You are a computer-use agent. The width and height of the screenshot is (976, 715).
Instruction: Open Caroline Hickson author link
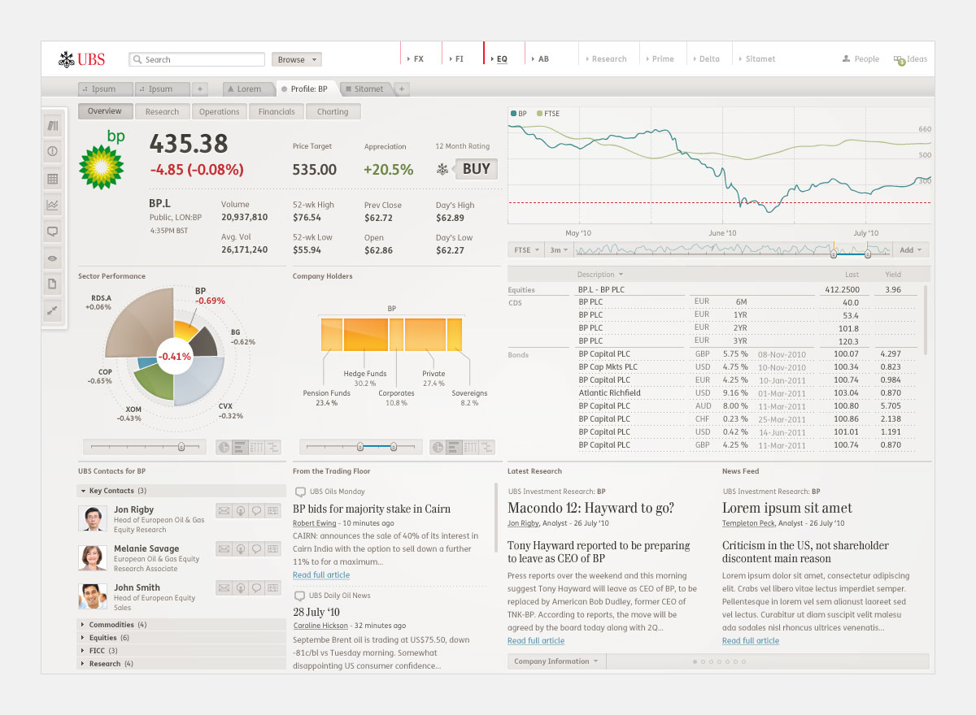tap(320, 626)
